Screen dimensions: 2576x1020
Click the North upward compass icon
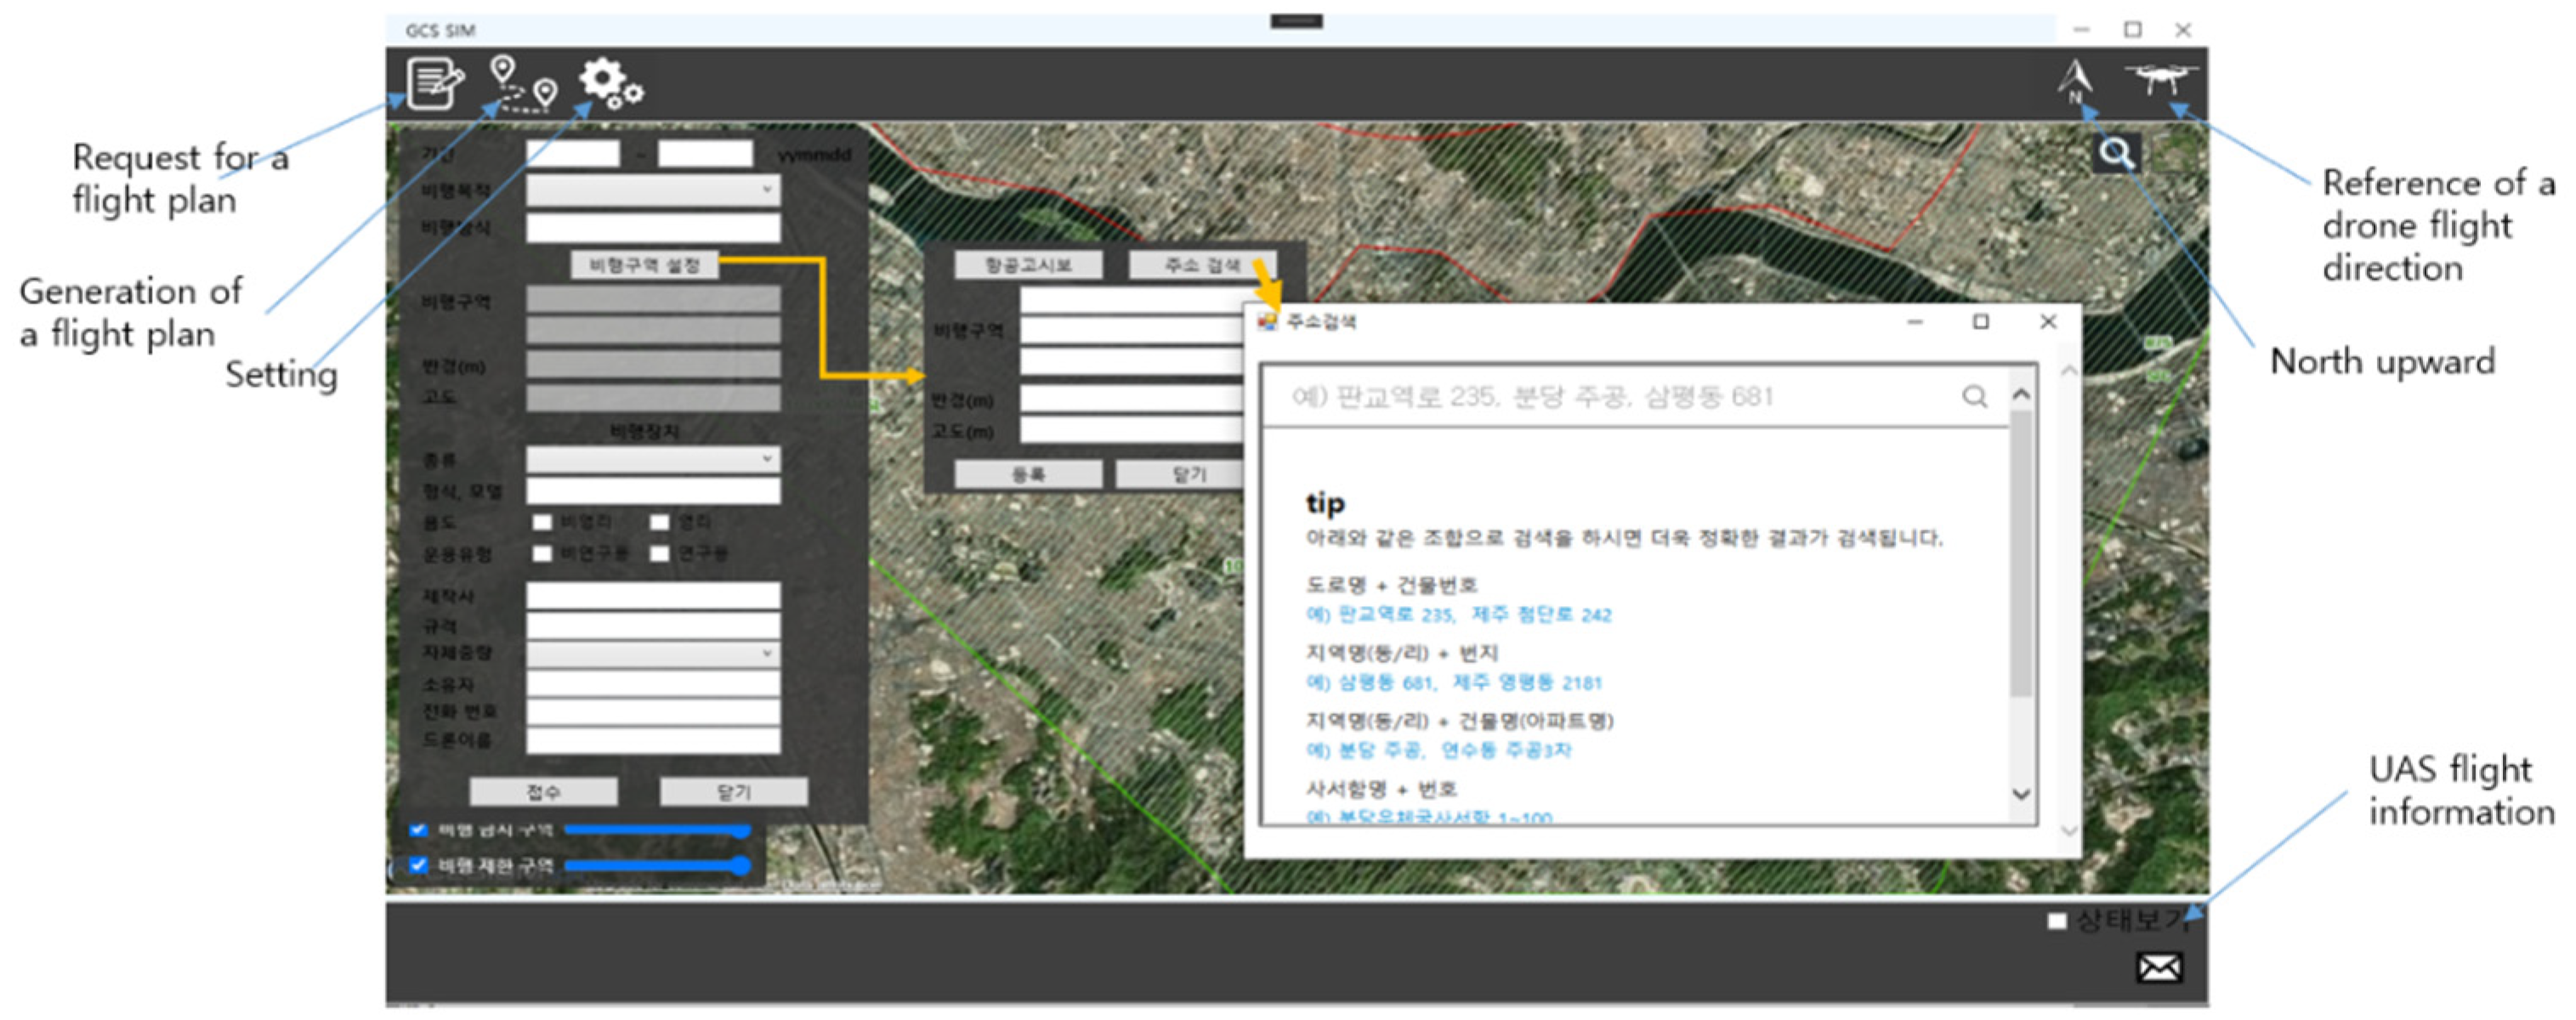[2075, 80]
